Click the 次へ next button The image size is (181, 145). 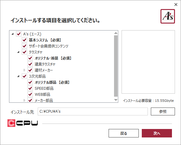[157, 133]
